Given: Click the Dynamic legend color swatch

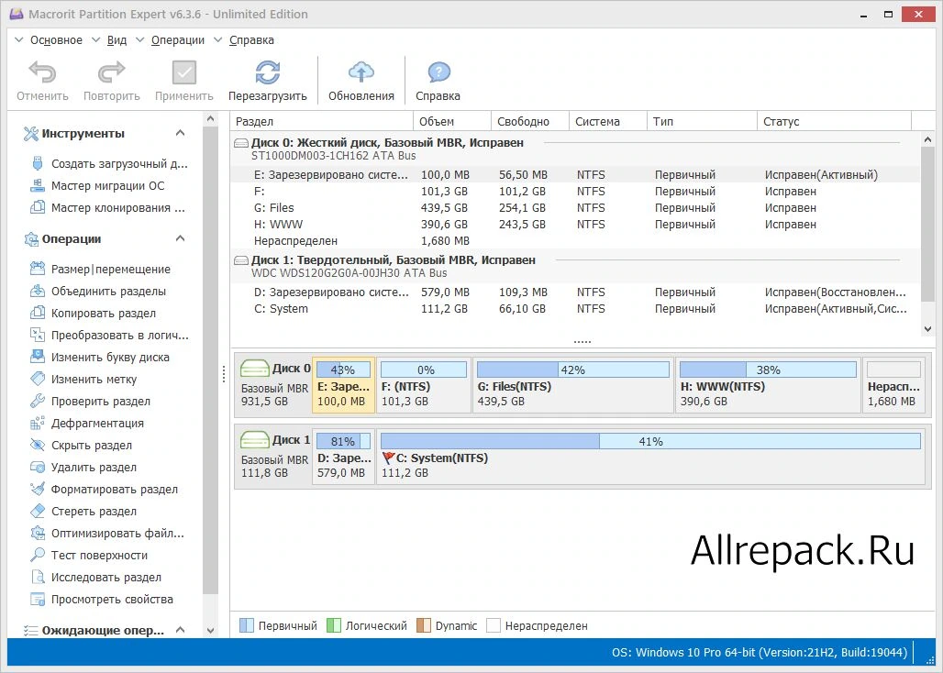Looking at the screenshot, I should coord(424,625).
